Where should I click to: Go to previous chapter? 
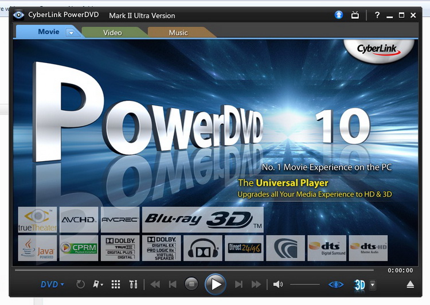point(173,284)
